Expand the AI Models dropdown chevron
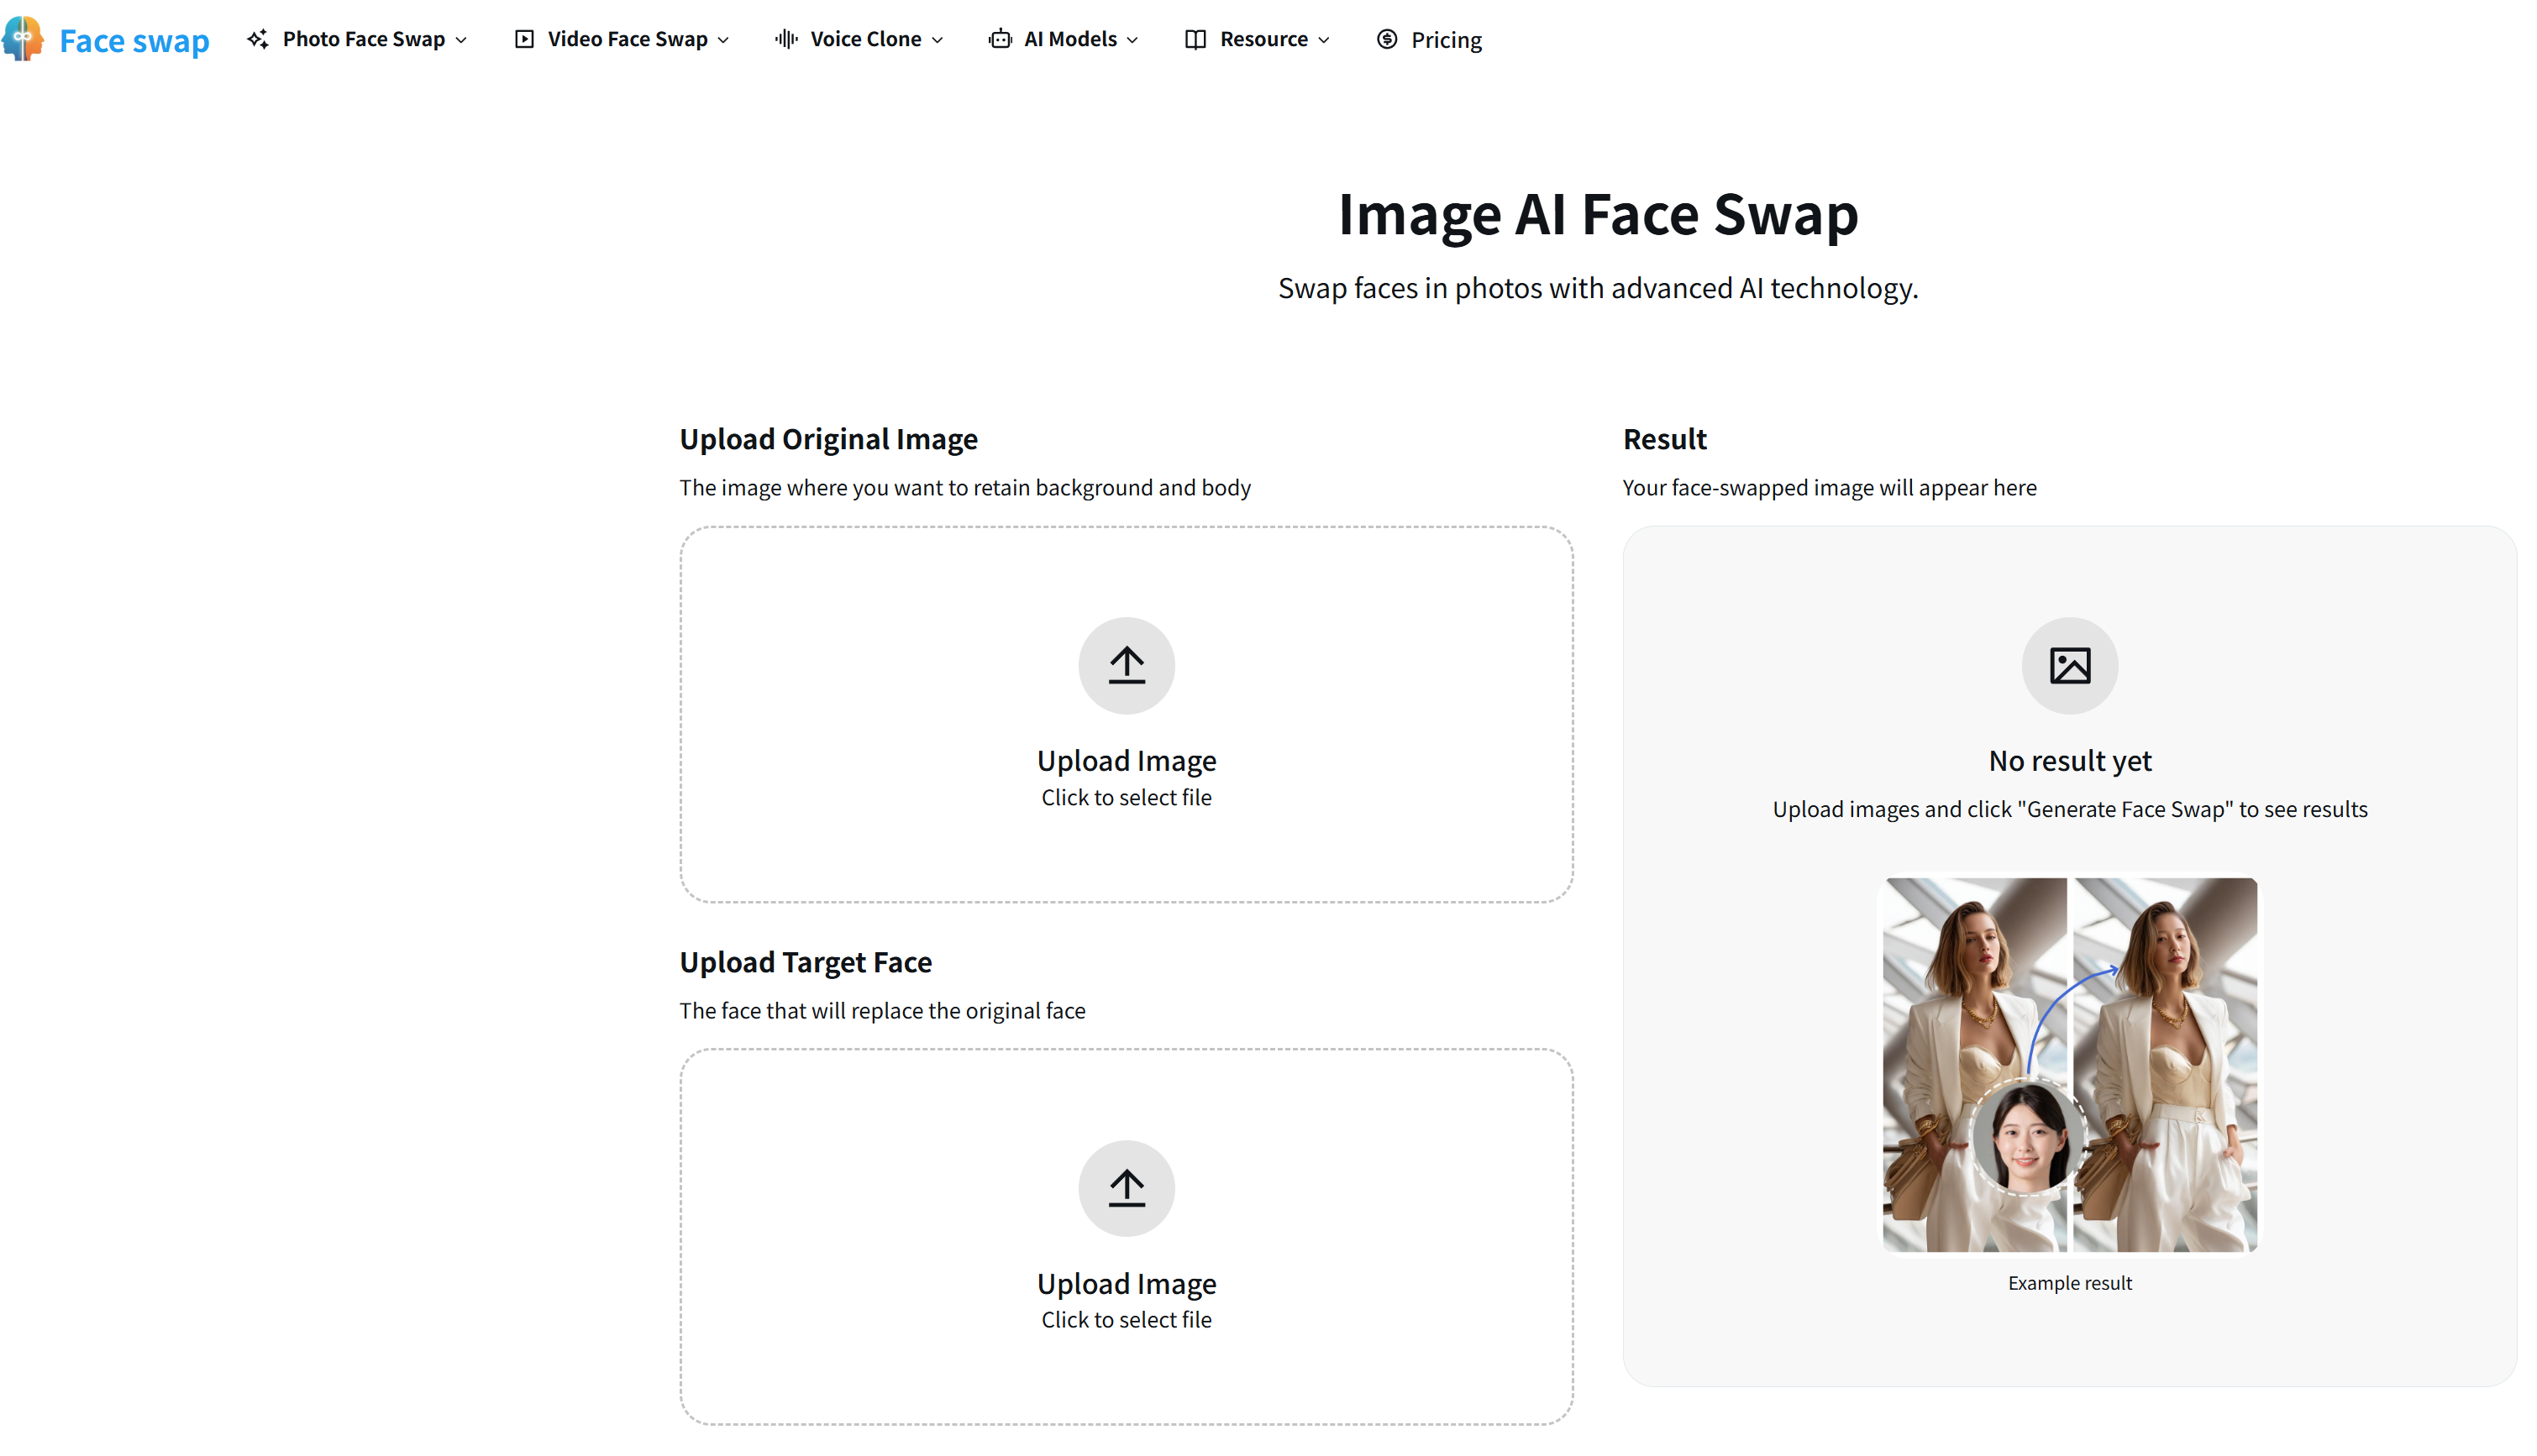The height and width of the screenshot is (1456, 2537). 1133,40
